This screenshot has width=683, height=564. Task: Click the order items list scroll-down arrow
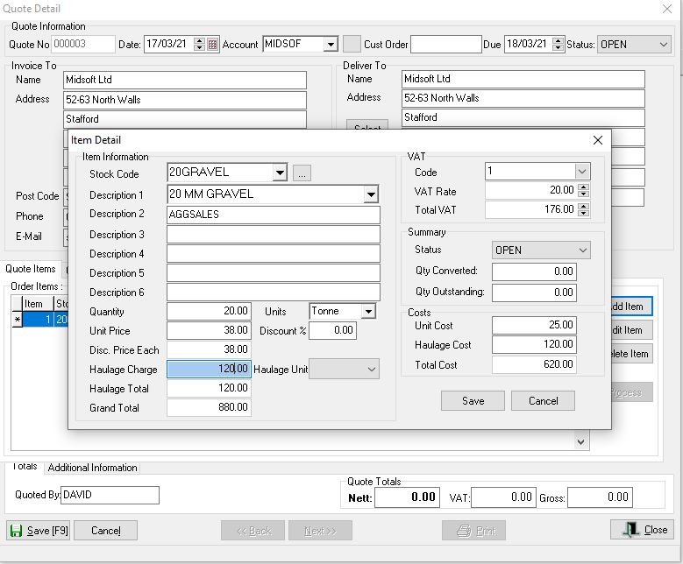point(580,442)
